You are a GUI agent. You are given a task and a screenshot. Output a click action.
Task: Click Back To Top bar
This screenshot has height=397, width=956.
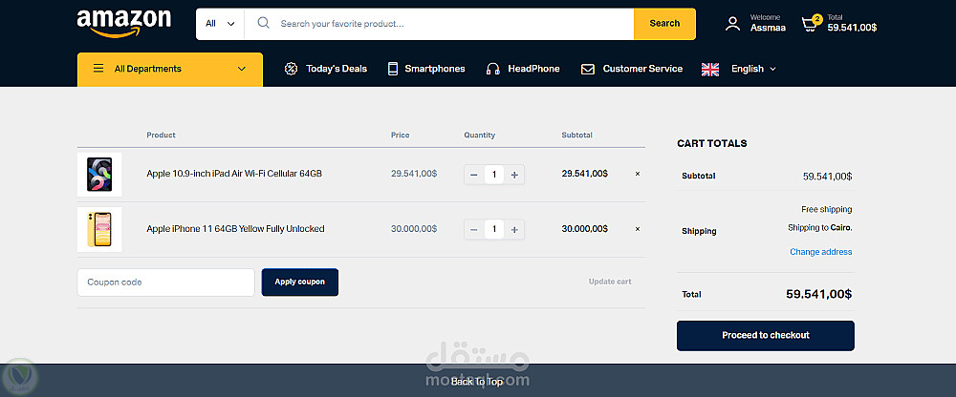coord(478,381)
